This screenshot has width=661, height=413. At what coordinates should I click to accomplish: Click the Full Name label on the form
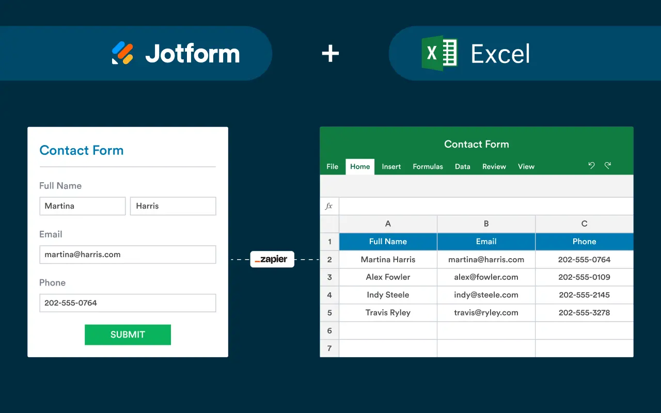[60, 186]
